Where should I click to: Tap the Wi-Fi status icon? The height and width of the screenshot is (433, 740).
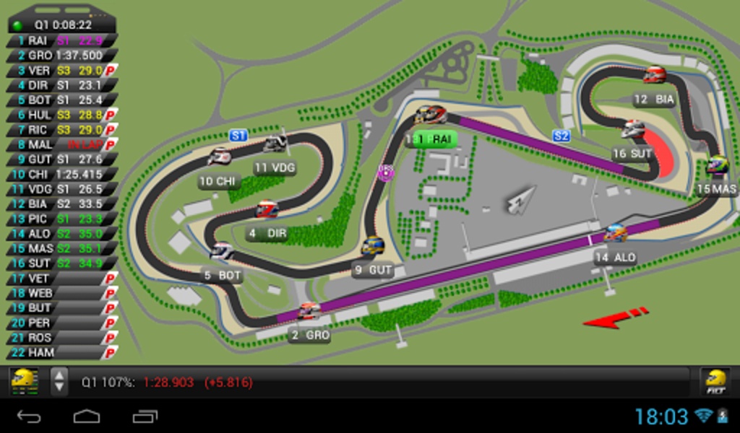point(704,416)
